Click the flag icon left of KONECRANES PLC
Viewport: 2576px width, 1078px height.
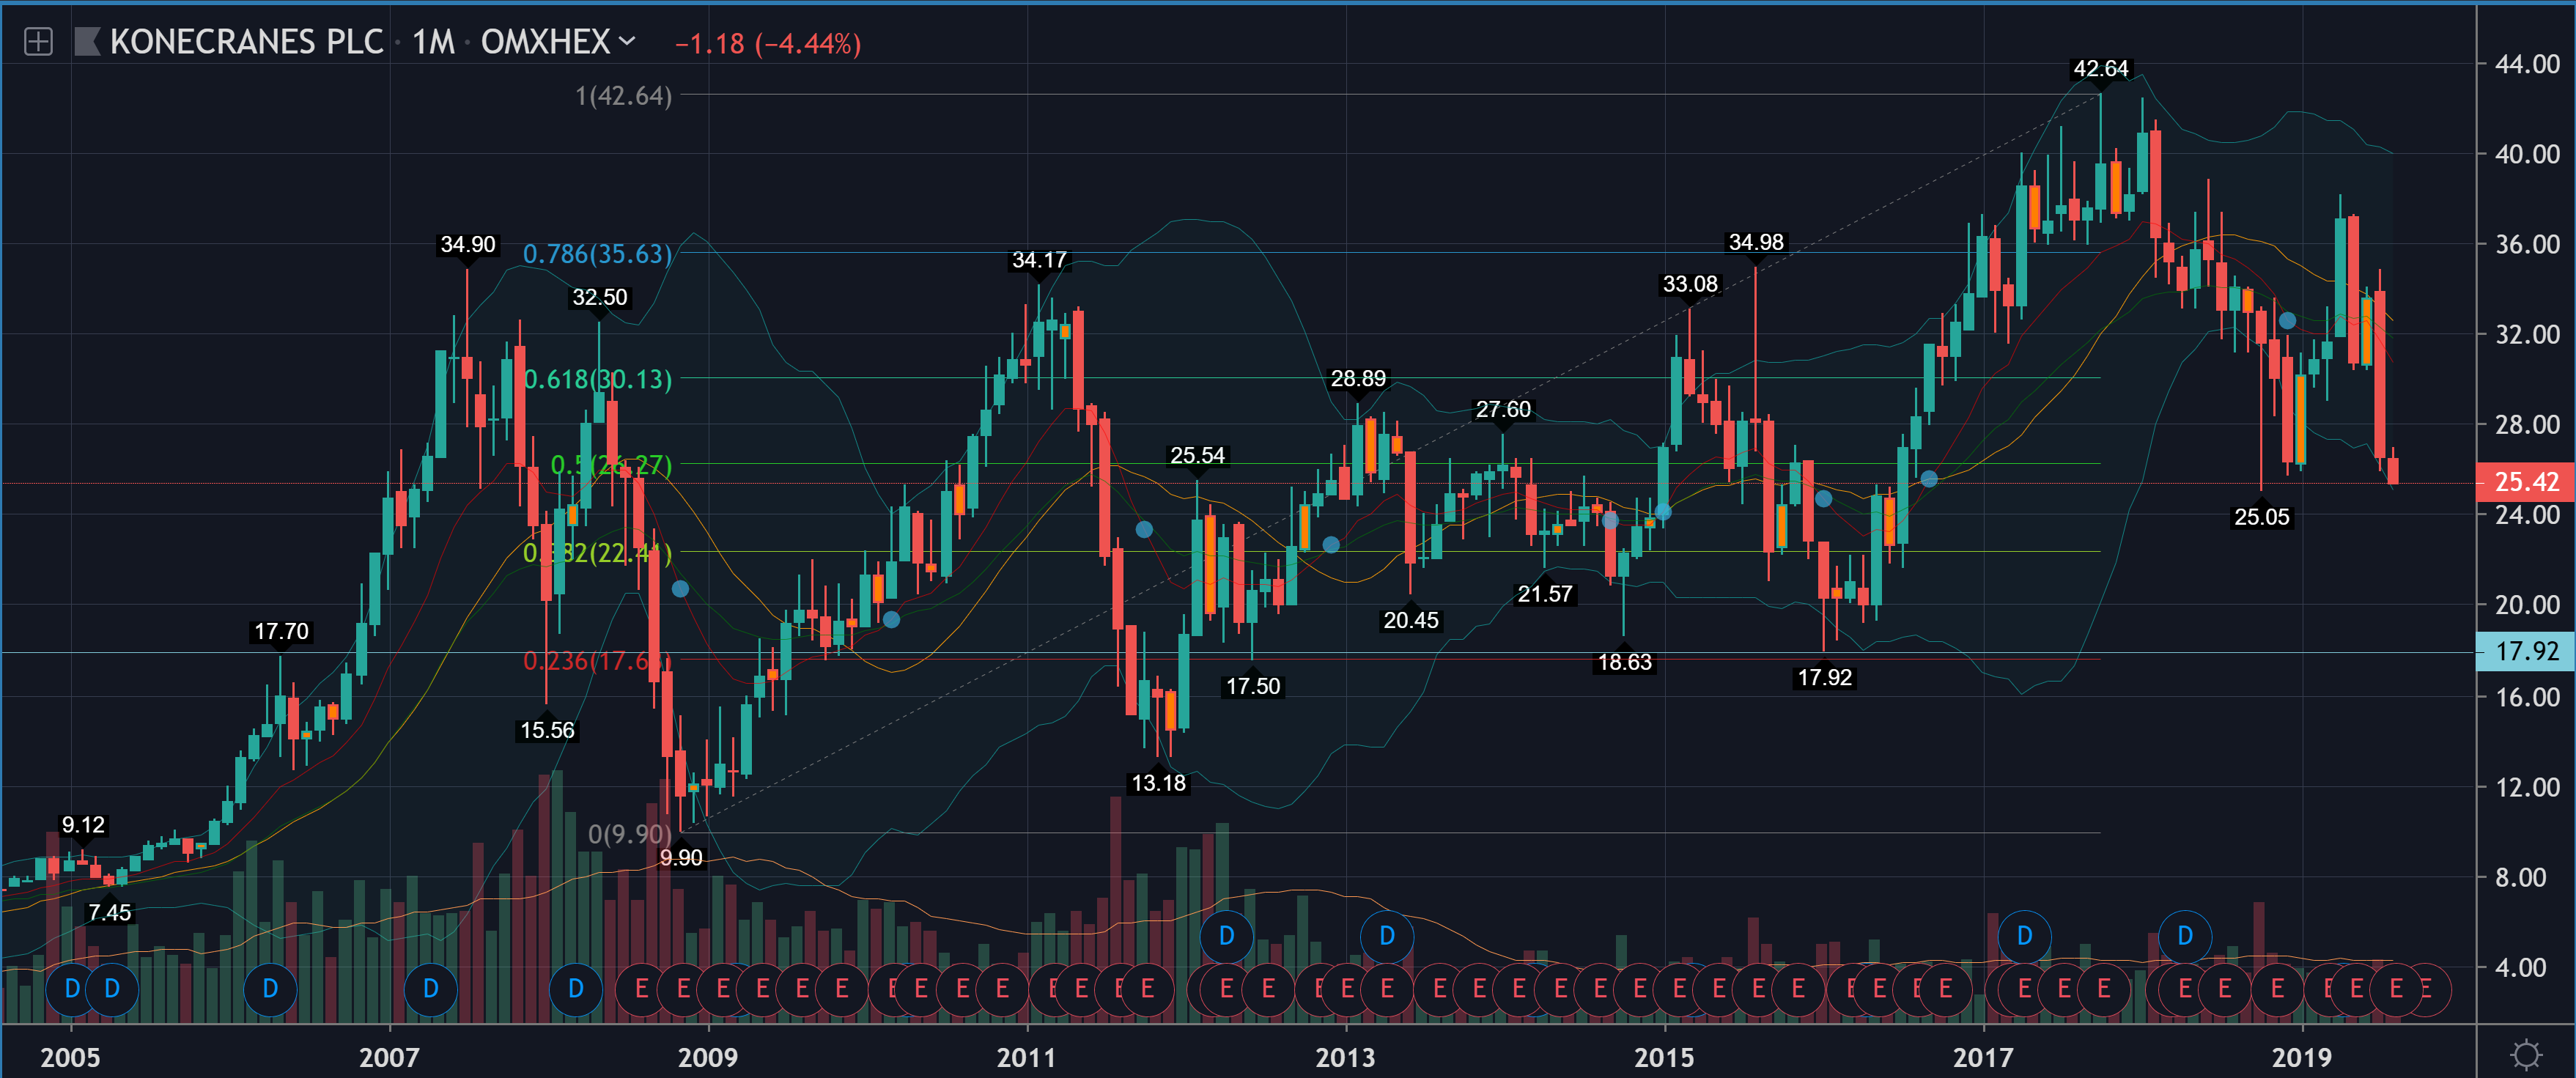point(88,42)
